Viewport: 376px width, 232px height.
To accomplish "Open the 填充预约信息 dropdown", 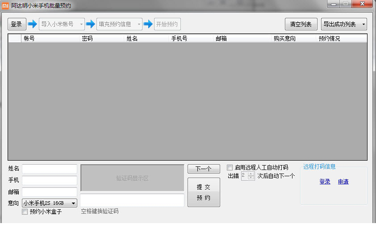I will (x=119, y=24).
